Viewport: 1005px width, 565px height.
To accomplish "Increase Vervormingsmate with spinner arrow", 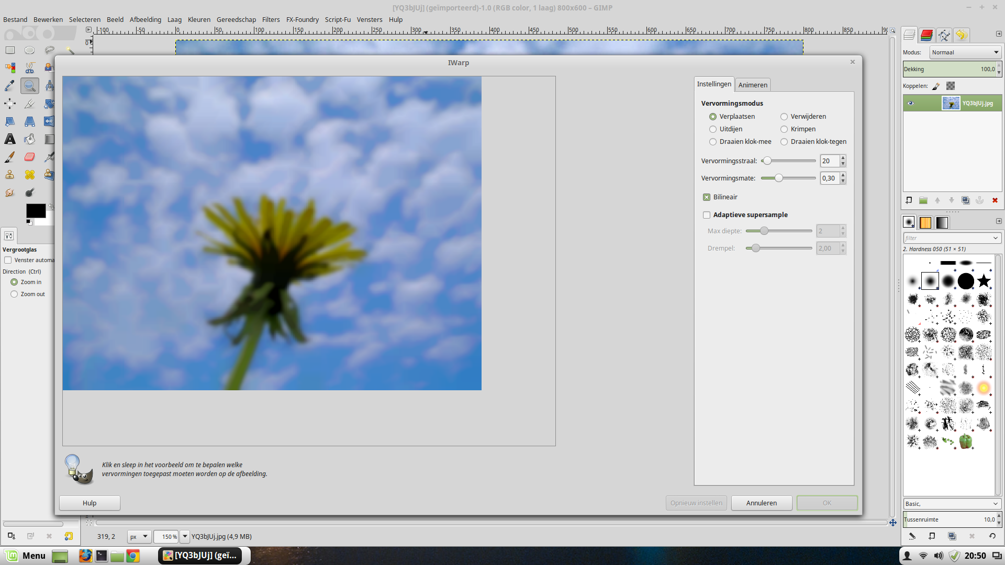I will click(x=843, y=175).
